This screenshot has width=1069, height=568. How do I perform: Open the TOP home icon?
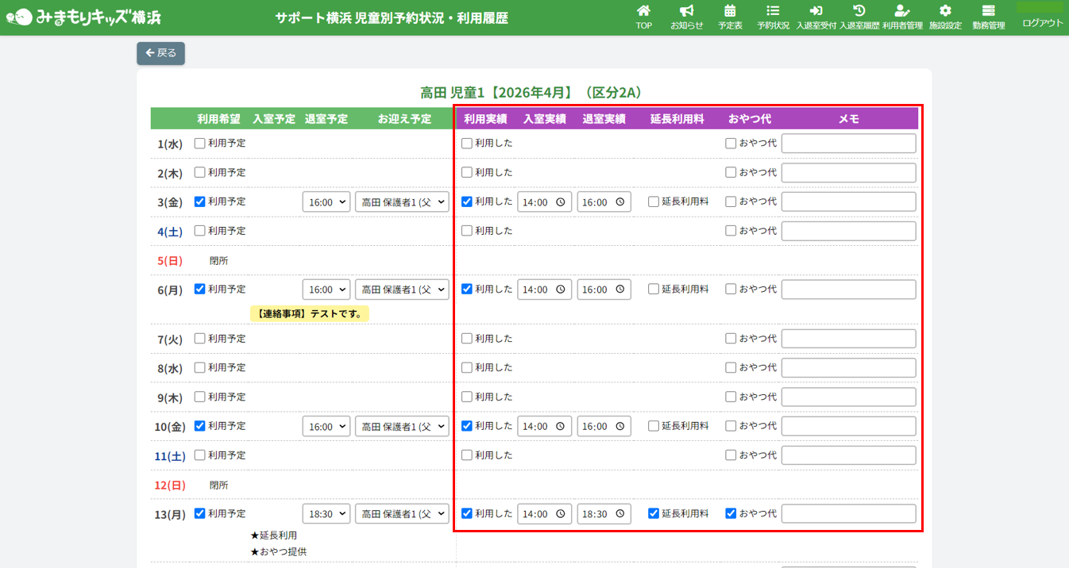(643, 17)
